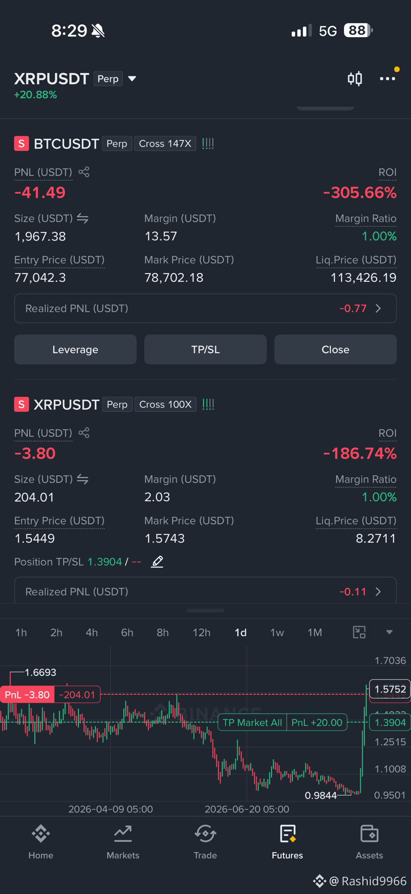This screenshot has height=894, width=411.
Task: Click the TP Market All line marker
Action: (252, 723)
